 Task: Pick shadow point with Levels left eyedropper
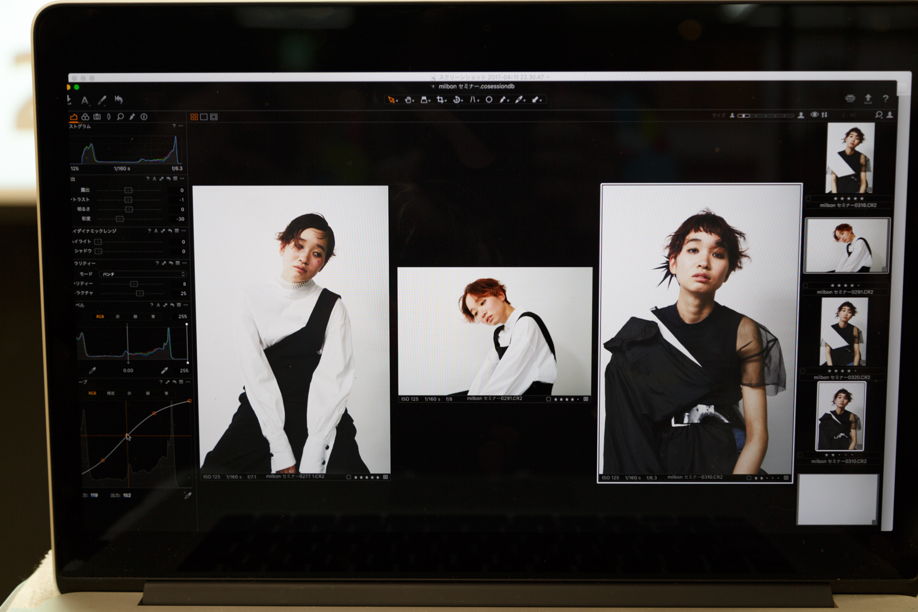(92, 371)
